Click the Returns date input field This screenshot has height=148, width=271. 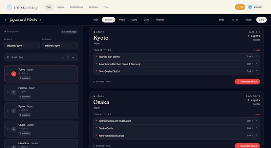click(60, 46)
